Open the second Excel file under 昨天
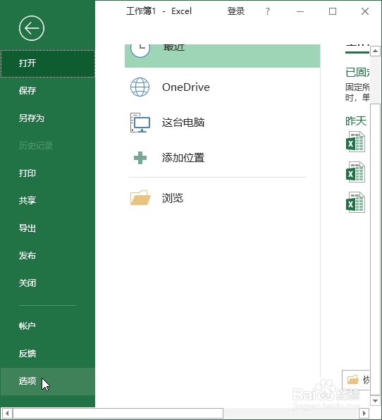The width and height of the screenshot is (382, 420). tap(355, 172)
